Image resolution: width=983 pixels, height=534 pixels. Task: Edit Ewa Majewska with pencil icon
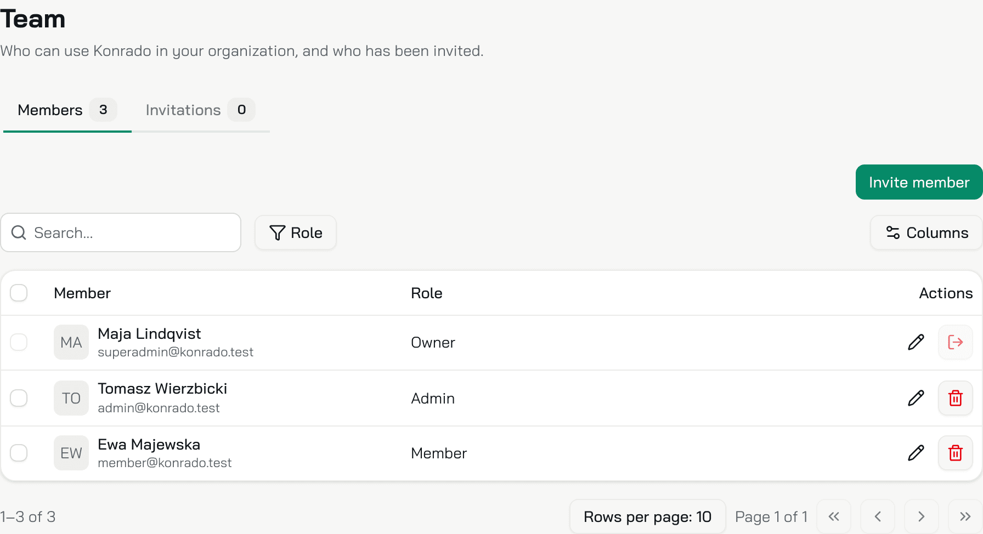[916, 453]
